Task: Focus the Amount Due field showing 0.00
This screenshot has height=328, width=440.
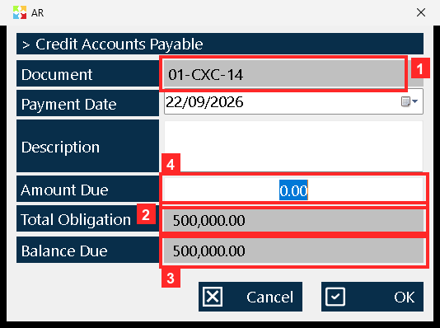Action: pos(293,190)
